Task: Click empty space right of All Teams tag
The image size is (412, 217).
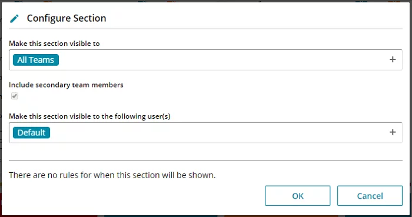Action: point(223,60)
